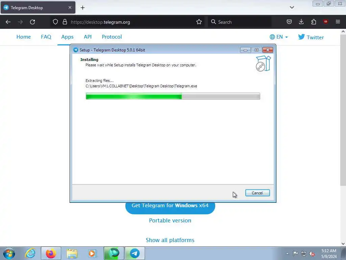The image size is (346, 260).
Task: Open the API menu item
Action: (x=88, y=37)
